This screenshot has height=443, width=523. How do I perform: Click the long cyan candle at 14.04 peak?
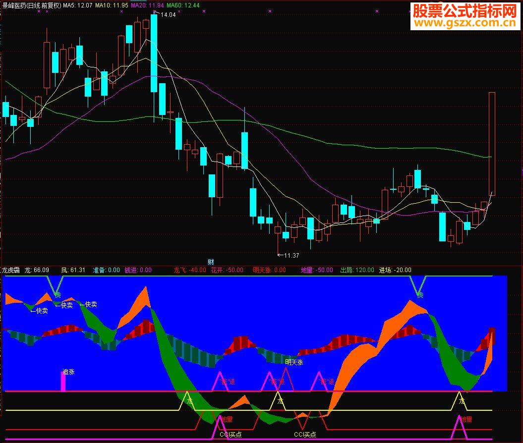click(x=154, y=54)
